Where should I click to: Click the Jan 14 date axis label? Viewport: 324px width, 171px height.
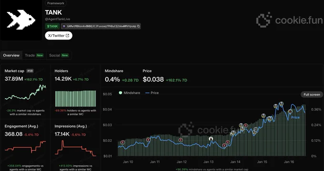(x=235, y=161)
